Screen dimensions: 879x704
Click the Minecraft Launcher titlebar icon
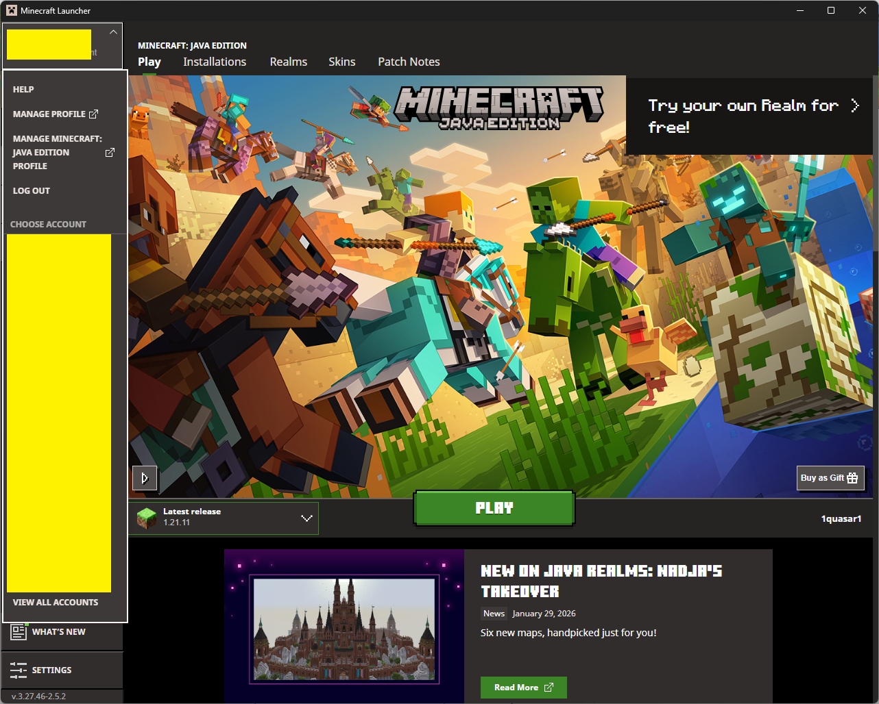(x=12, y=10)
